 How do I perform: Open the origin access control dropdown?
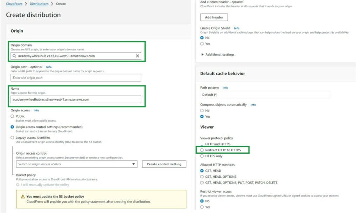[77, 164]
